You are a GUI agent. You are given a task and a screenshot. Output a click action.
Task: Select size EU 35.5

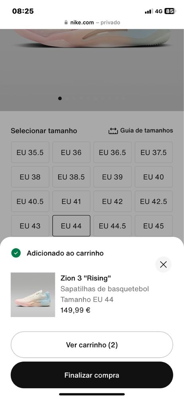[x=30, y=153]
